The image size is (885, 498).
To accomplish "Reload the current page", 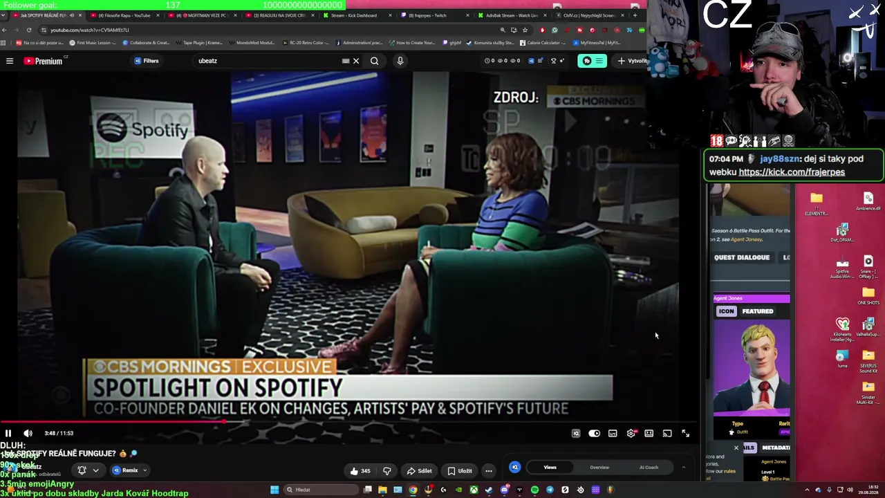I will point(29,30).
